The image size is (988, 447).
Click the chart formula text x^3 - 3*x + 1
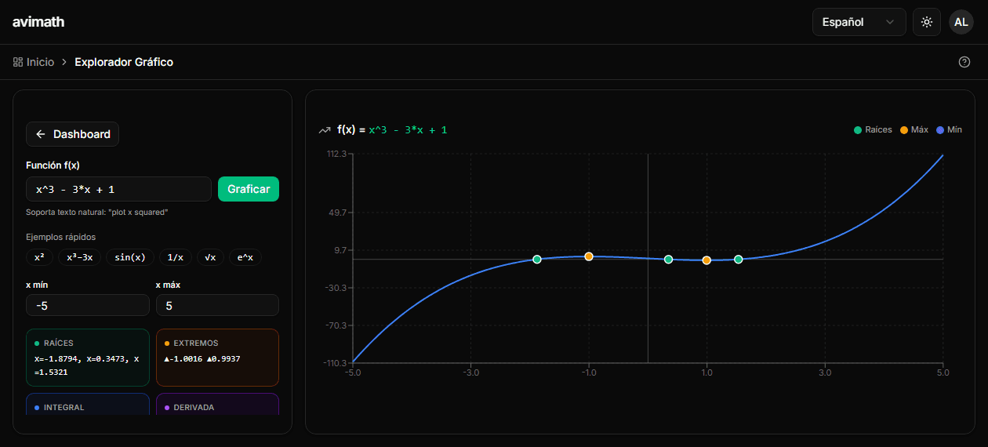pyautogui.click(x=409, y=130)
